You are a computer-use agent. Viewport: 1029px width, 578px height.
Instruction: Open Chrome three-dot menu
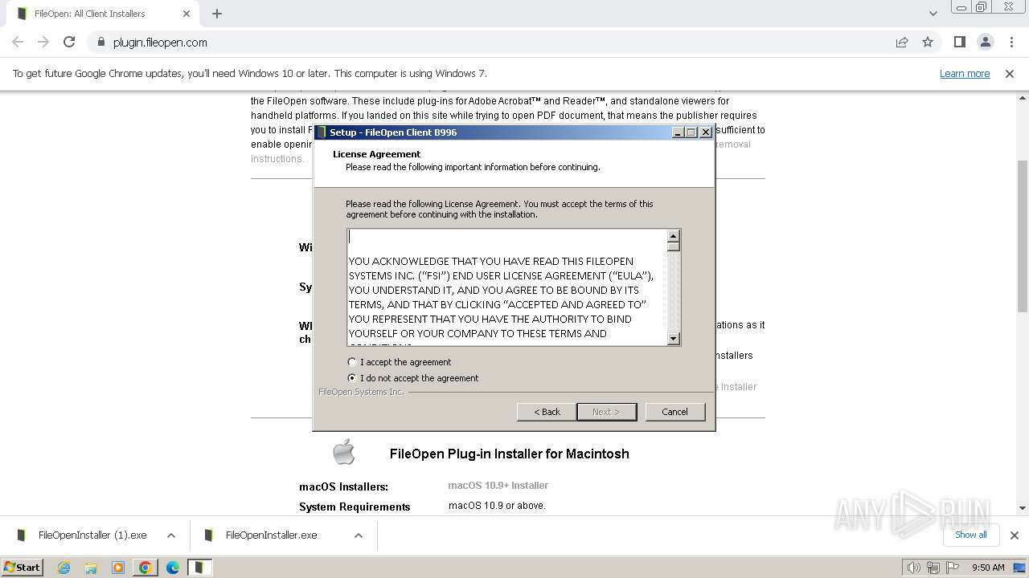pyautogui.click(x=1011, y=43)
